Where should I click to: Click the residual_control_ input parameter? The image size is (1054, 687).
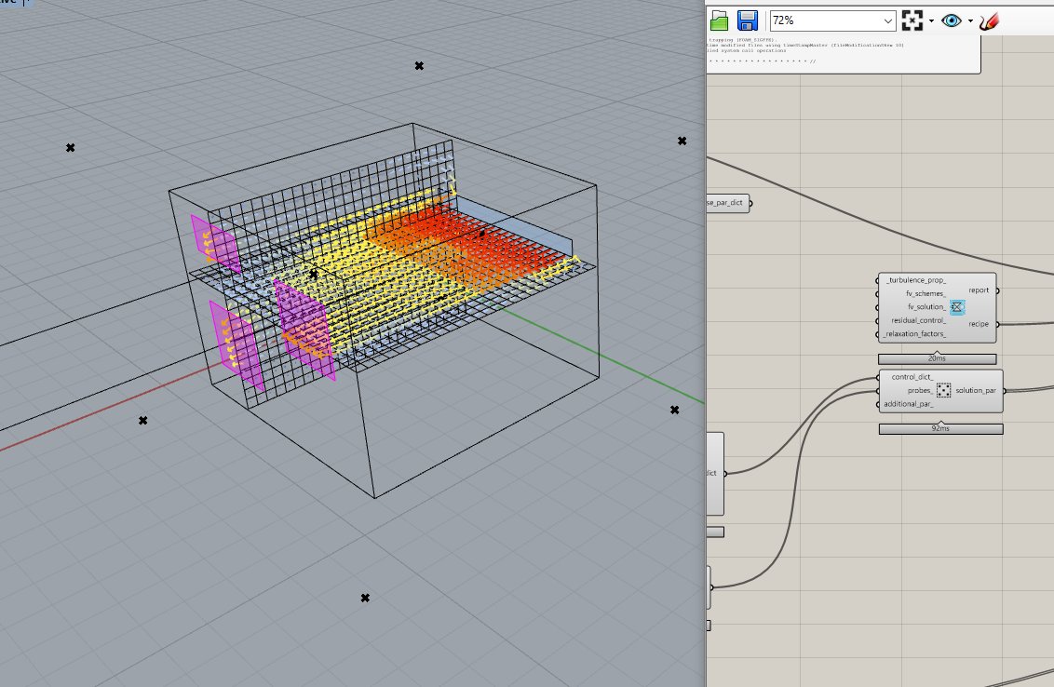pos(918,320)
